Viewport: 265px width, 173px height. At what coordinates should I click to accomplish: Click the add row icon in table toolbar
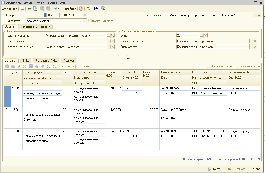tap(7, 66)
